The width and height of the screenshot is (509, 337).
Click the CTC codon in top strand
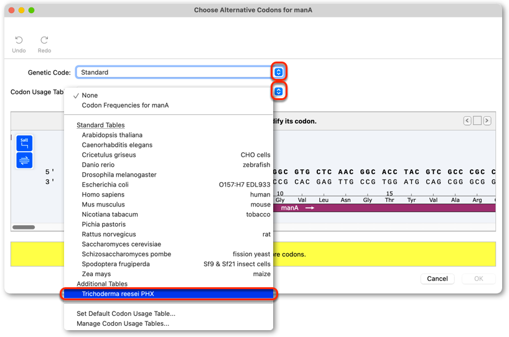click(x=324, y=172)
